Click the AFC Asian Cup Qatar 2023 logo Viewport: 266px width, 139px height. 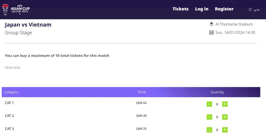tap(16, 9)
